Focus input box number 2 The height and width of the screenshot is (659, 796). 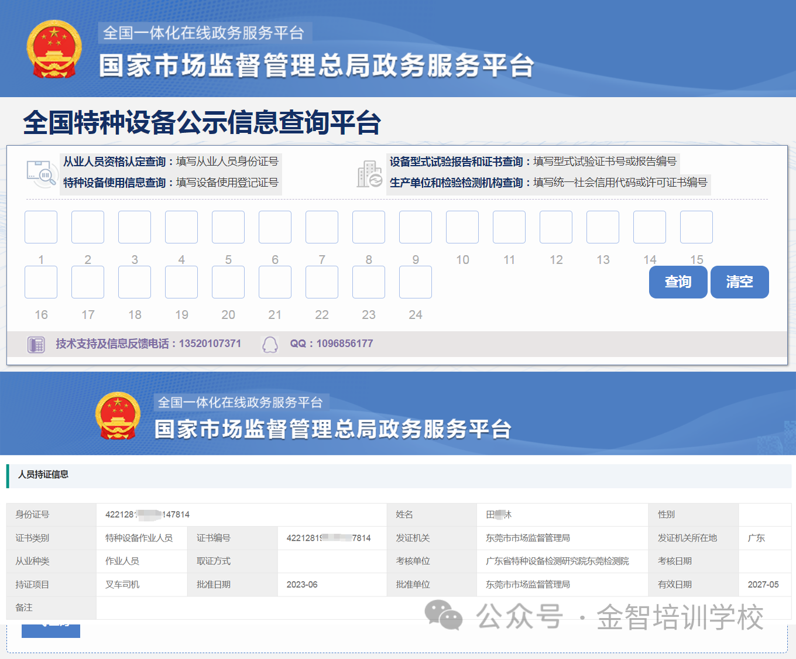click(88, 227)
